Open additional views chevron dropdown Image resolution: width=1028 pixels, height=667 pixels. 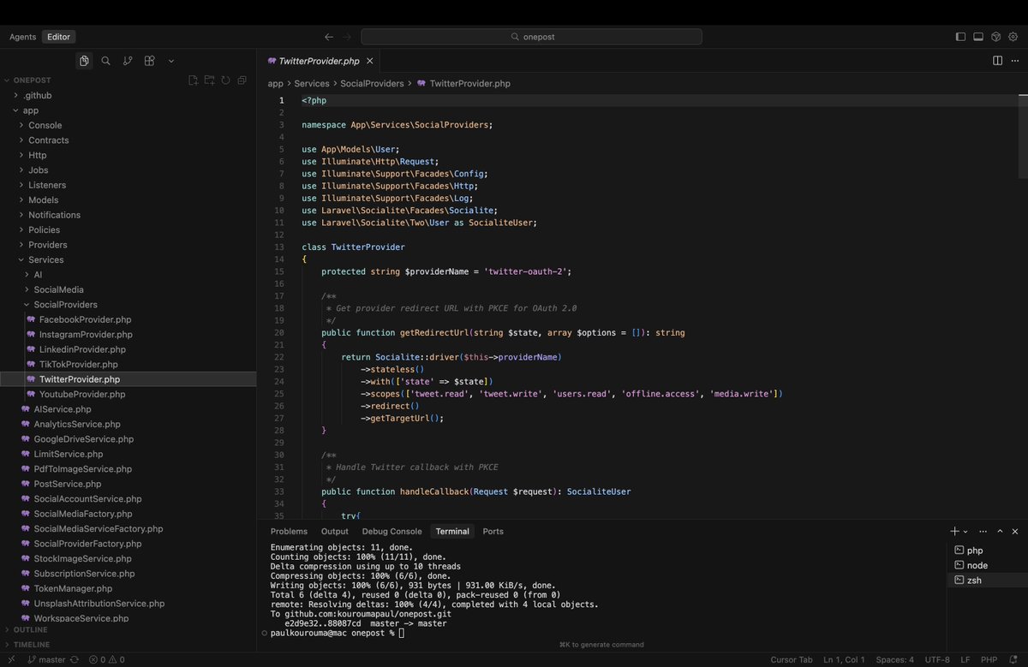point(171,61)
